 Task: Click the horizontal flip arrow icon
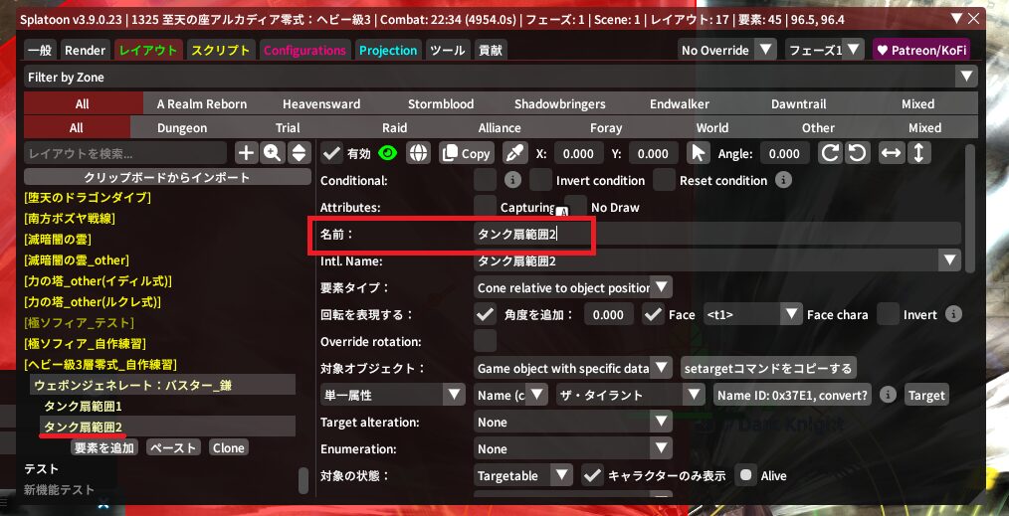pyautogui.click(x=892, y=153)
